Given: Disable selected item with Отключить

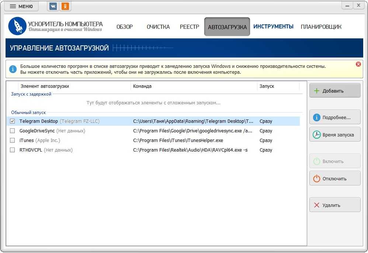Looking at the screenshot, I should [x=334, y=179].
